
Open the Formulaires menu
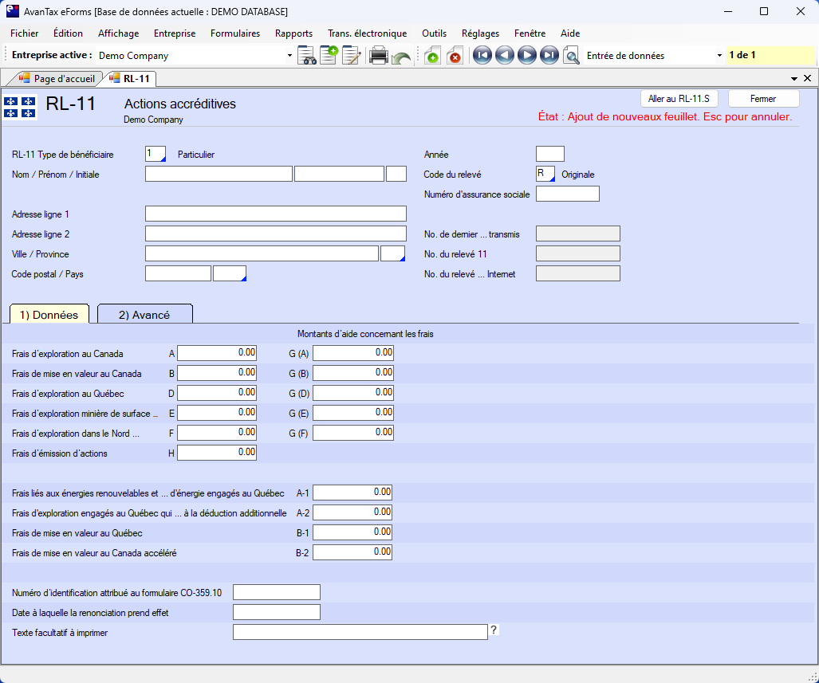[235, 33]
